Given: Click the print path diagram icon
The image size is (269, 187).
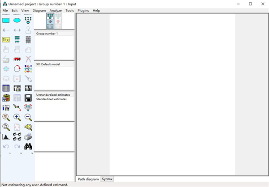Looking at the screenshot, I should (28, 137).
